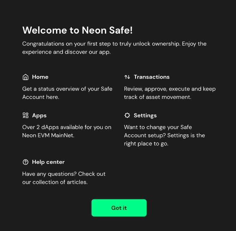Click the 'Review, approve, execute' description text
Image resolution: width=236 pixels, height=231 pixels.
170,93
